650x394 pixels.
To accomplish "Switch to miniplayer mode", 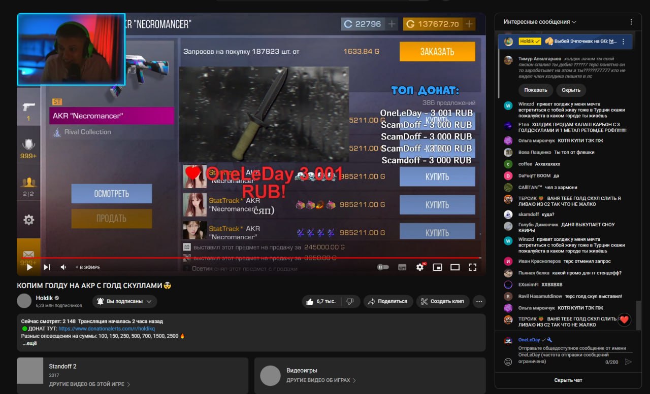I will 437,267.
